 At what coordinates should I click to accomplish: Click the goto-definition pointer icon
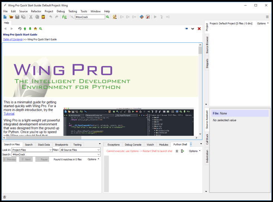pyautogui.click(x=72, y=17)
